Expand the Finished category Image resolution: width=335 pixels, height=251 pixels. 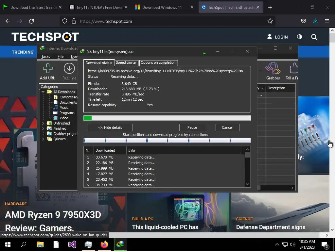coord(43,128)
